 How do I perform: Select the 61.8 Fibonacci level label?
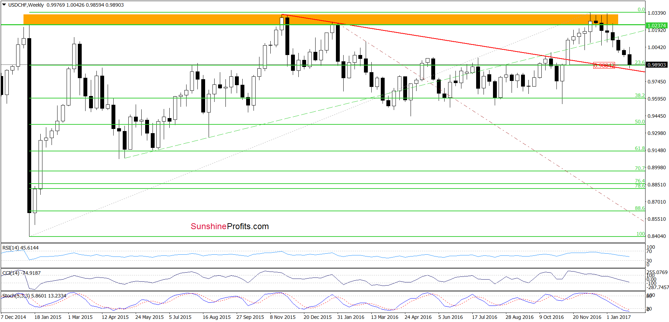pos(640,148)
